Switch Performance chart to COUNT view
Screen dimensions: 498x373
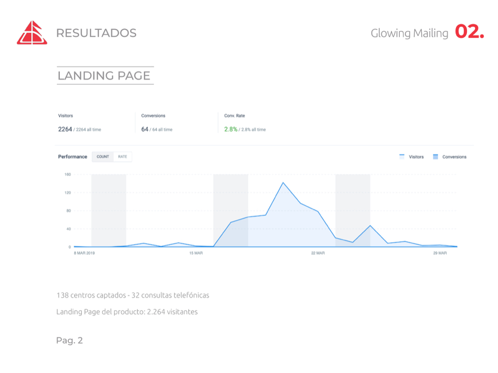point(103,157)
